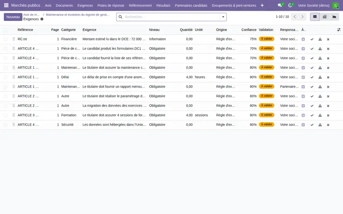Flag warning on the Sécurité row
This screenshot has width=343, height=214.
coord(320,125)
